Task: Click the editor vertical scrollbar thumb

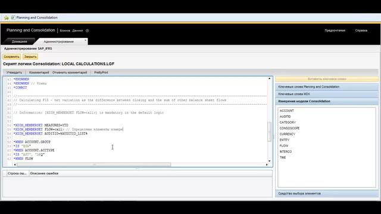Action: (269, 131)
